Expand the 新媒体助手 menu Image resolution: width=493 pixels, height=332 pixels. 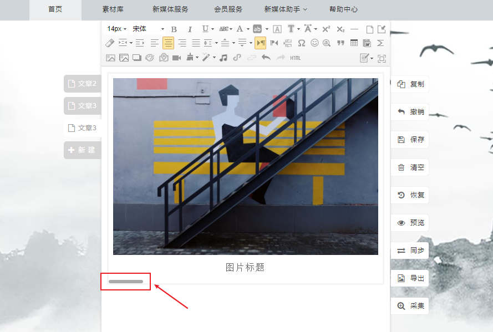(x=286, y=9)
